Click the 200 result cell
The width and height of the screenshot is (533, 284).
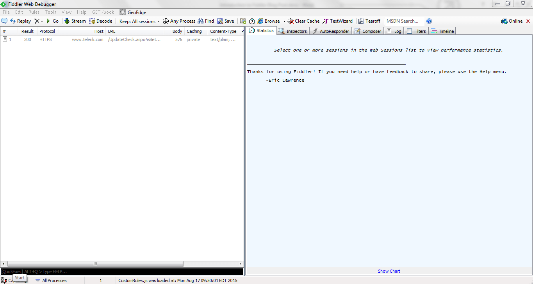point(27,39)
